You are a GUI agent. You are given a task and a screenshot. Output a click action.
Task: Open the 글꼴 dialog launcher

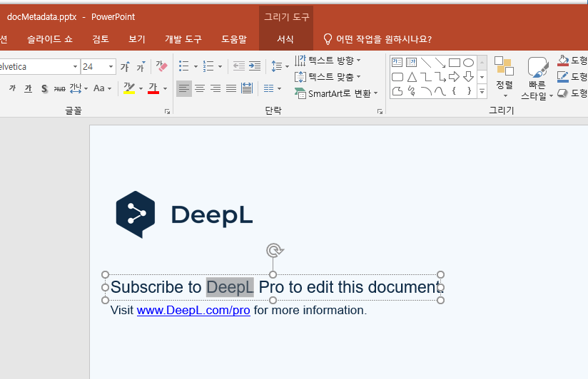coord(167,112)
